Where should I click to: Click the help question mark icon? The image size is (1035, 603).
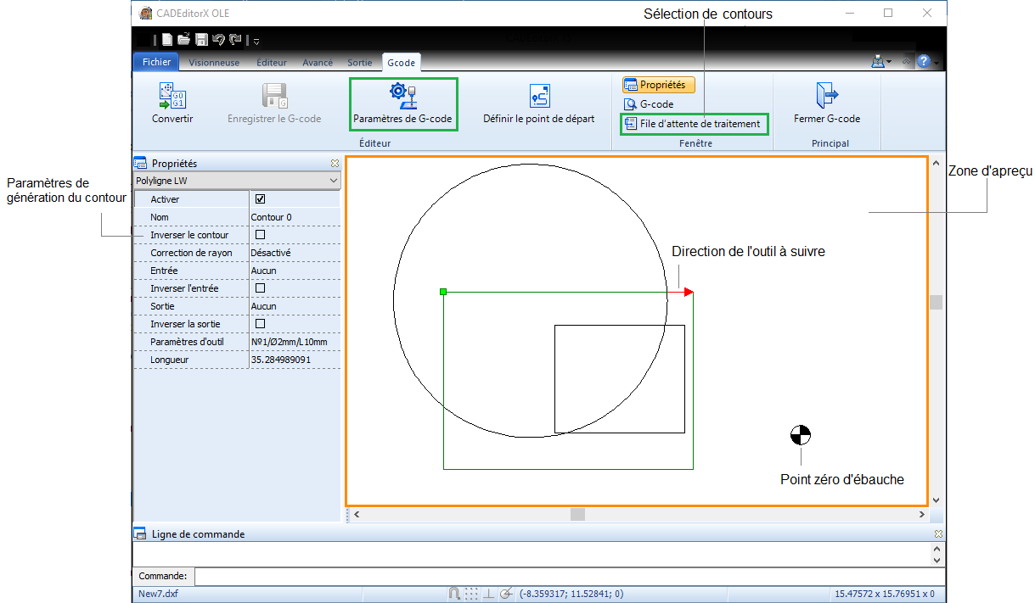923,62
